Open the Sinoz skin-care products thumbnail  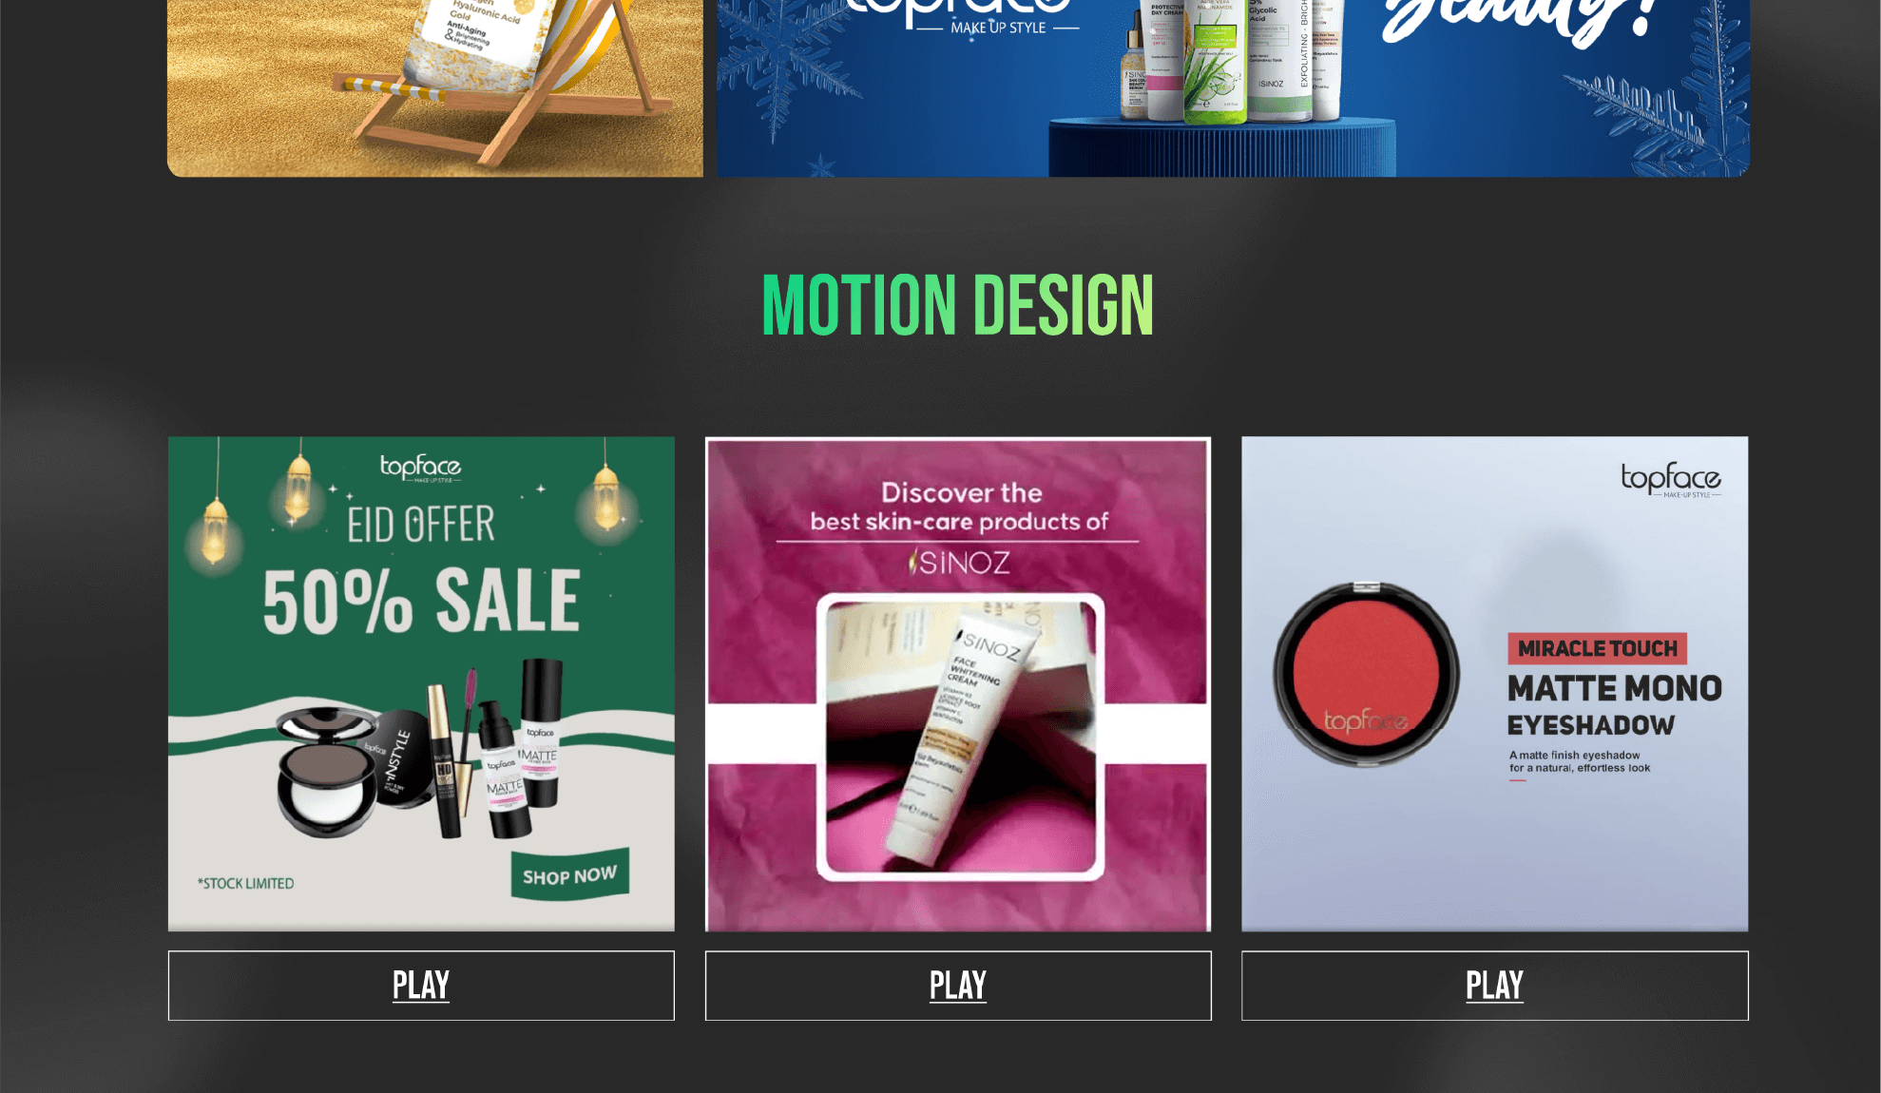pos(958,683)
